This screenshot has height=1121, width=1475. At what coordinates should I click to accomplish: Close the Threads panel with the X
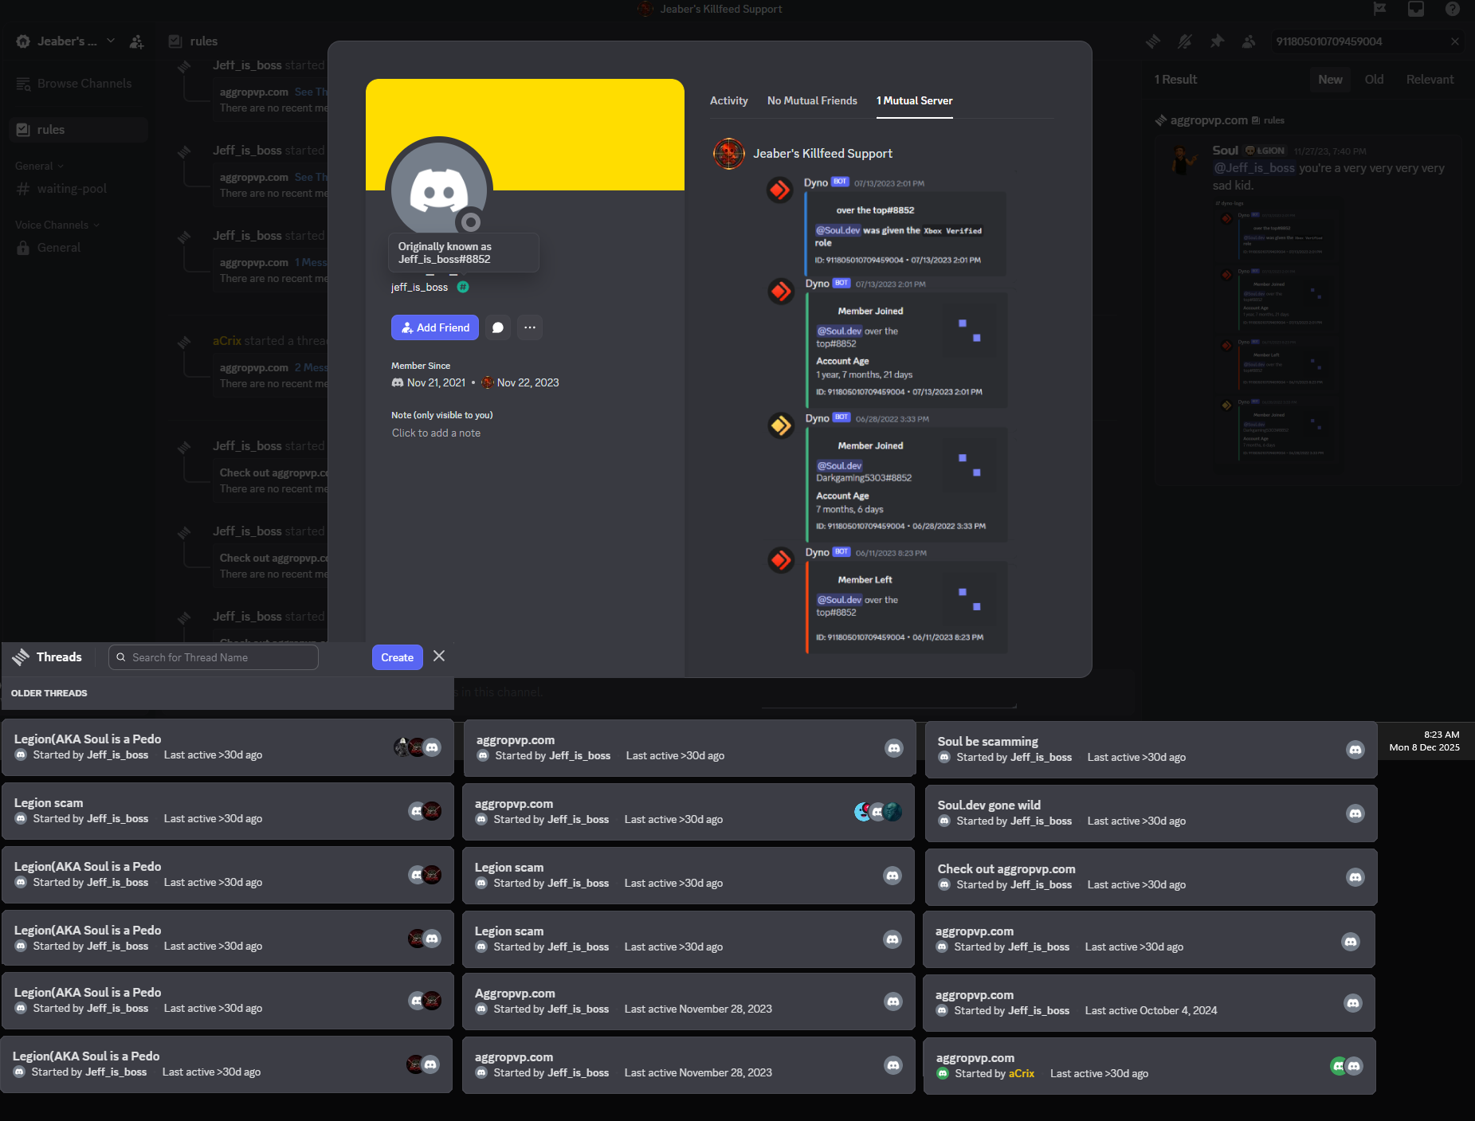[439, 656]
